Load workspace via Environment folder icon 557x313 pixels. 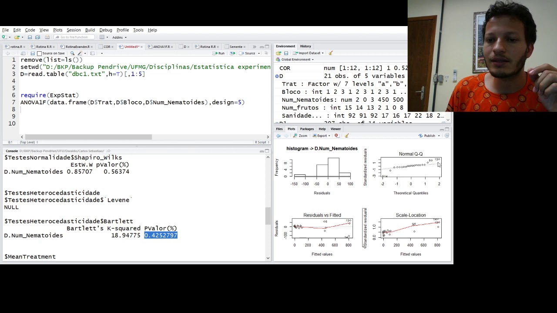click(x=278, y=53)
